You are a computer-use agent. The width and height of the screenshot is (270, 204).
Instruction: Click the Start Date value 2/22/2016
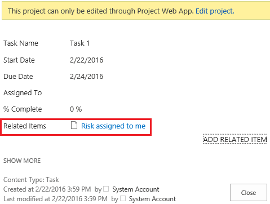point(87,60)
